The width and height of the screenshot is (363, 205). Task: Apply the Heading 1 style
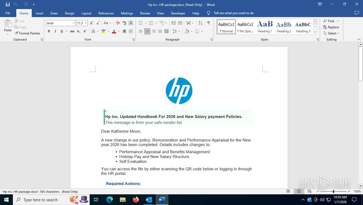(265, 27)
